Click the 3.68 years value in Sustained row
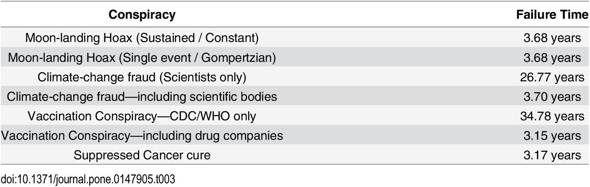The image size is (590, 187). (552, 38)
